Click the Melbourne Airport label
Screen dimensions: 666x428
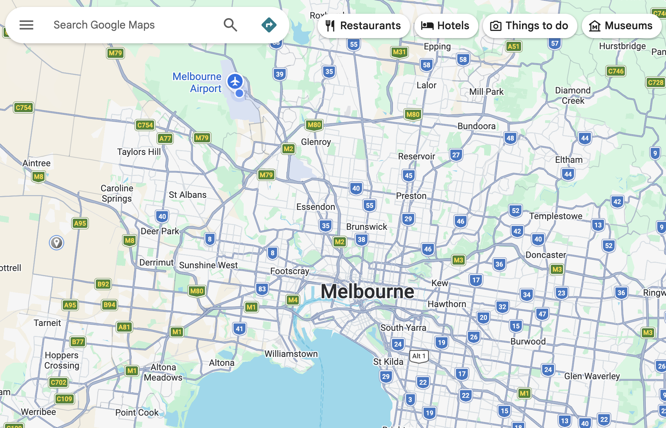click(x=197, y=82)
